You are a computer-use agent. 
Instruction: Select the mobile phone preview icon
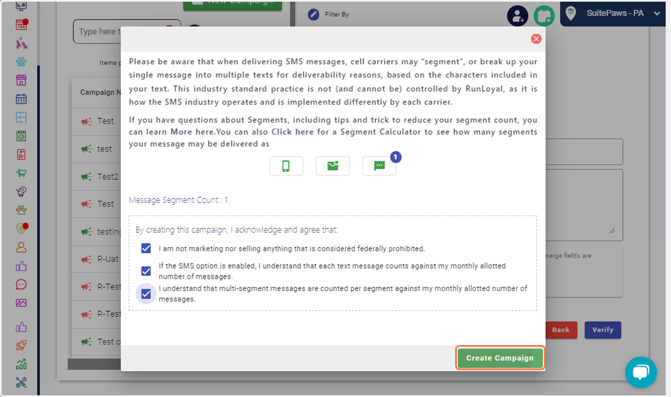[x=286, y=166]
